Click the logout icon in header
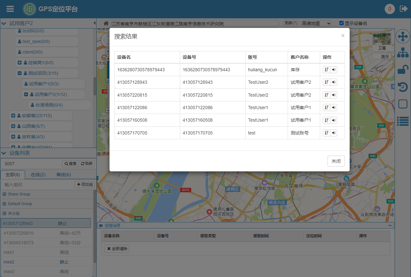 pos(403,9)
